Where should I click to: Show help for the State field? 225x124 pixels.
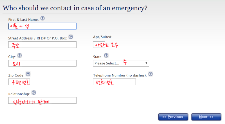coord(106,55)
